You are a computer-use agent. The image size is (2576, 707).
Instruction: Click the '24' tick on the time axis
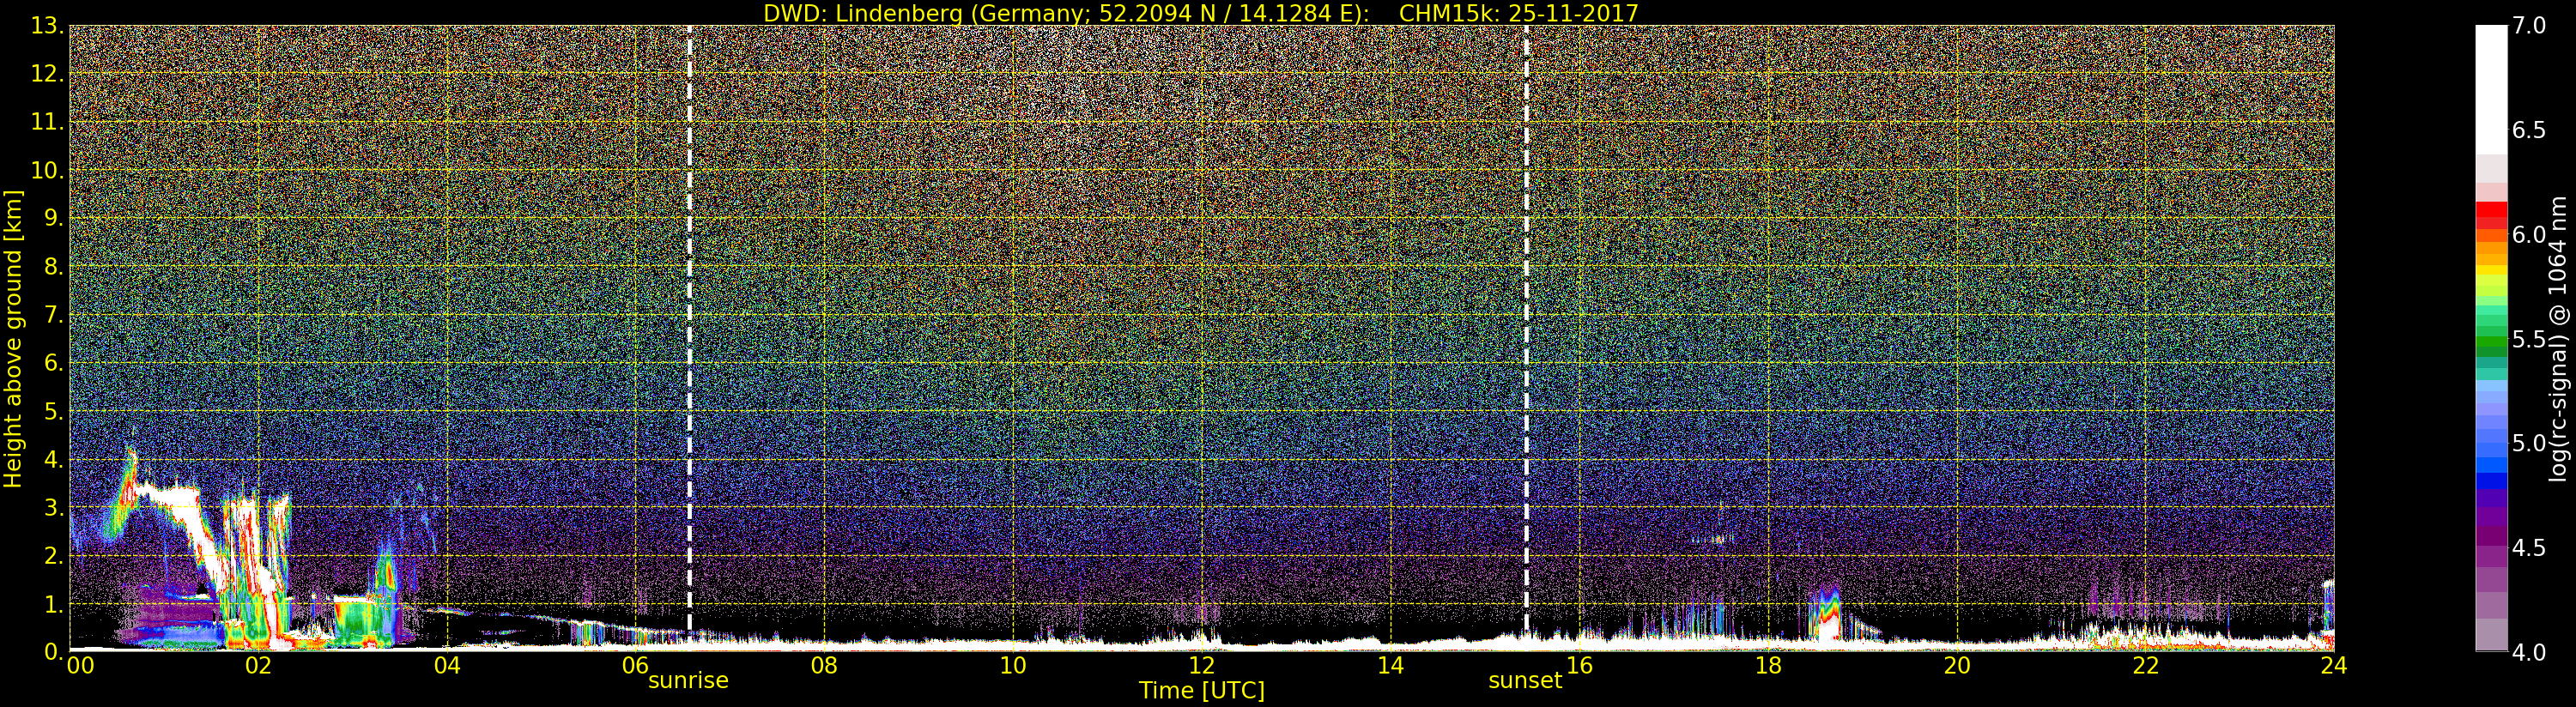[x=2333, y=665]
